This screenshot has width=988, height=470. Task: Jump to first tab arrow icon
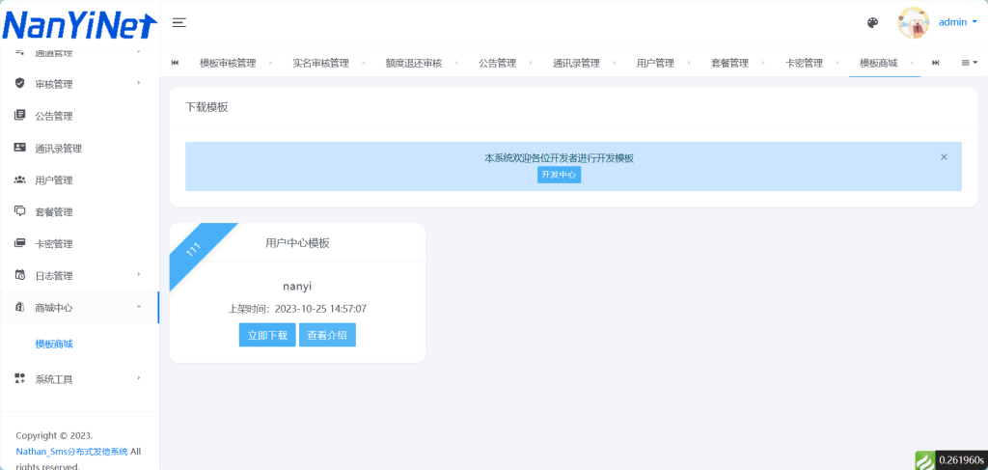175,63
